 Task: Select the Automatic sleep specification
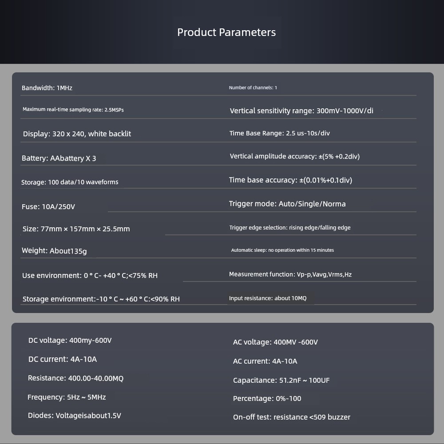pyautogui.click(x=282, y=250)
